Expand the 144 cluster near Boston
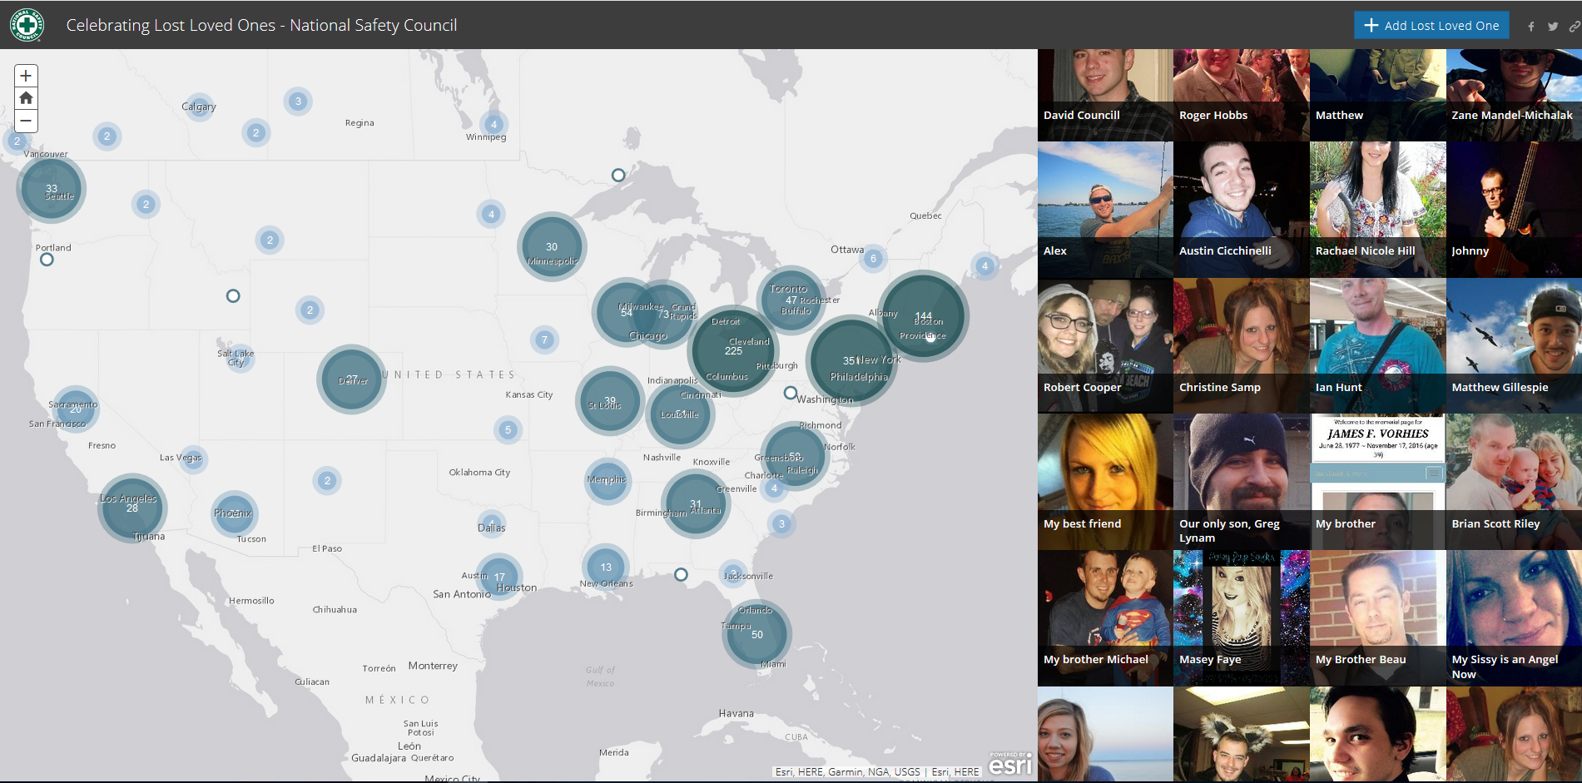1582x783 pixels. click(x=923, y=316)
